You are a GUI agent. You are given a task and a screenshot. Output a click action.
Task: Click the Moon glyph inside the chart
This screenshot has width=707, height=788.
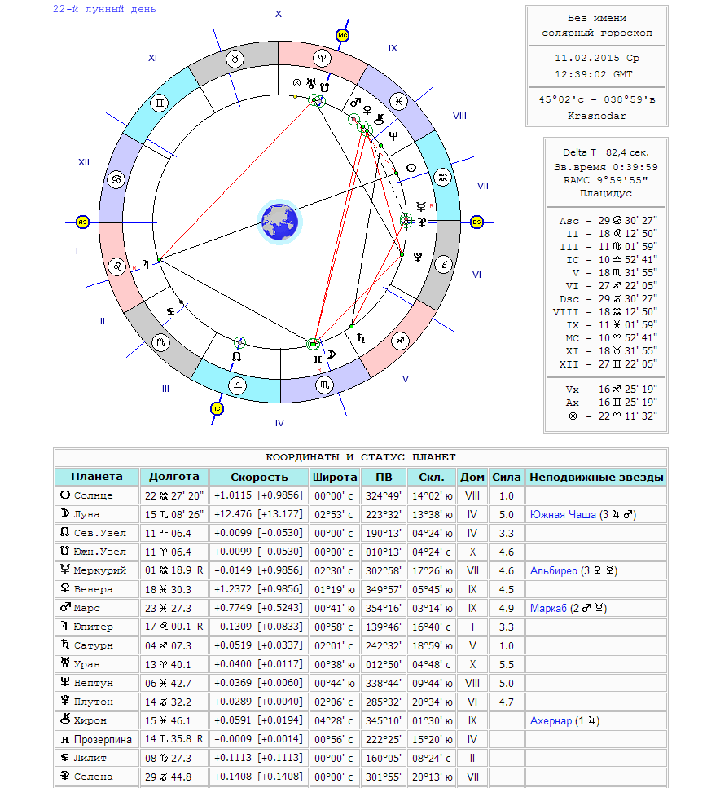[x=332, y=354]
